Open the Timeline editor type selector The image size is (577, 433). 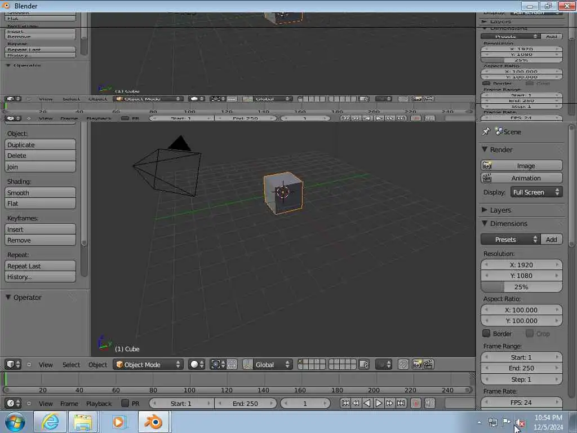14,403
